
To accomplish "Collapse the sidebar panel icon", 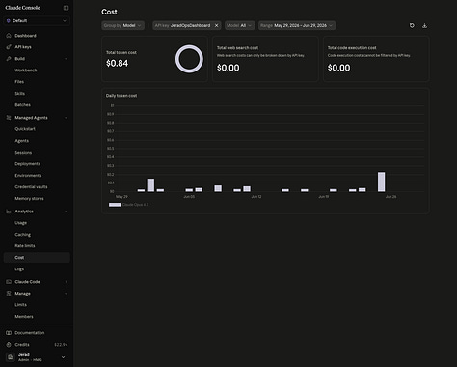I will pos(66,8).
